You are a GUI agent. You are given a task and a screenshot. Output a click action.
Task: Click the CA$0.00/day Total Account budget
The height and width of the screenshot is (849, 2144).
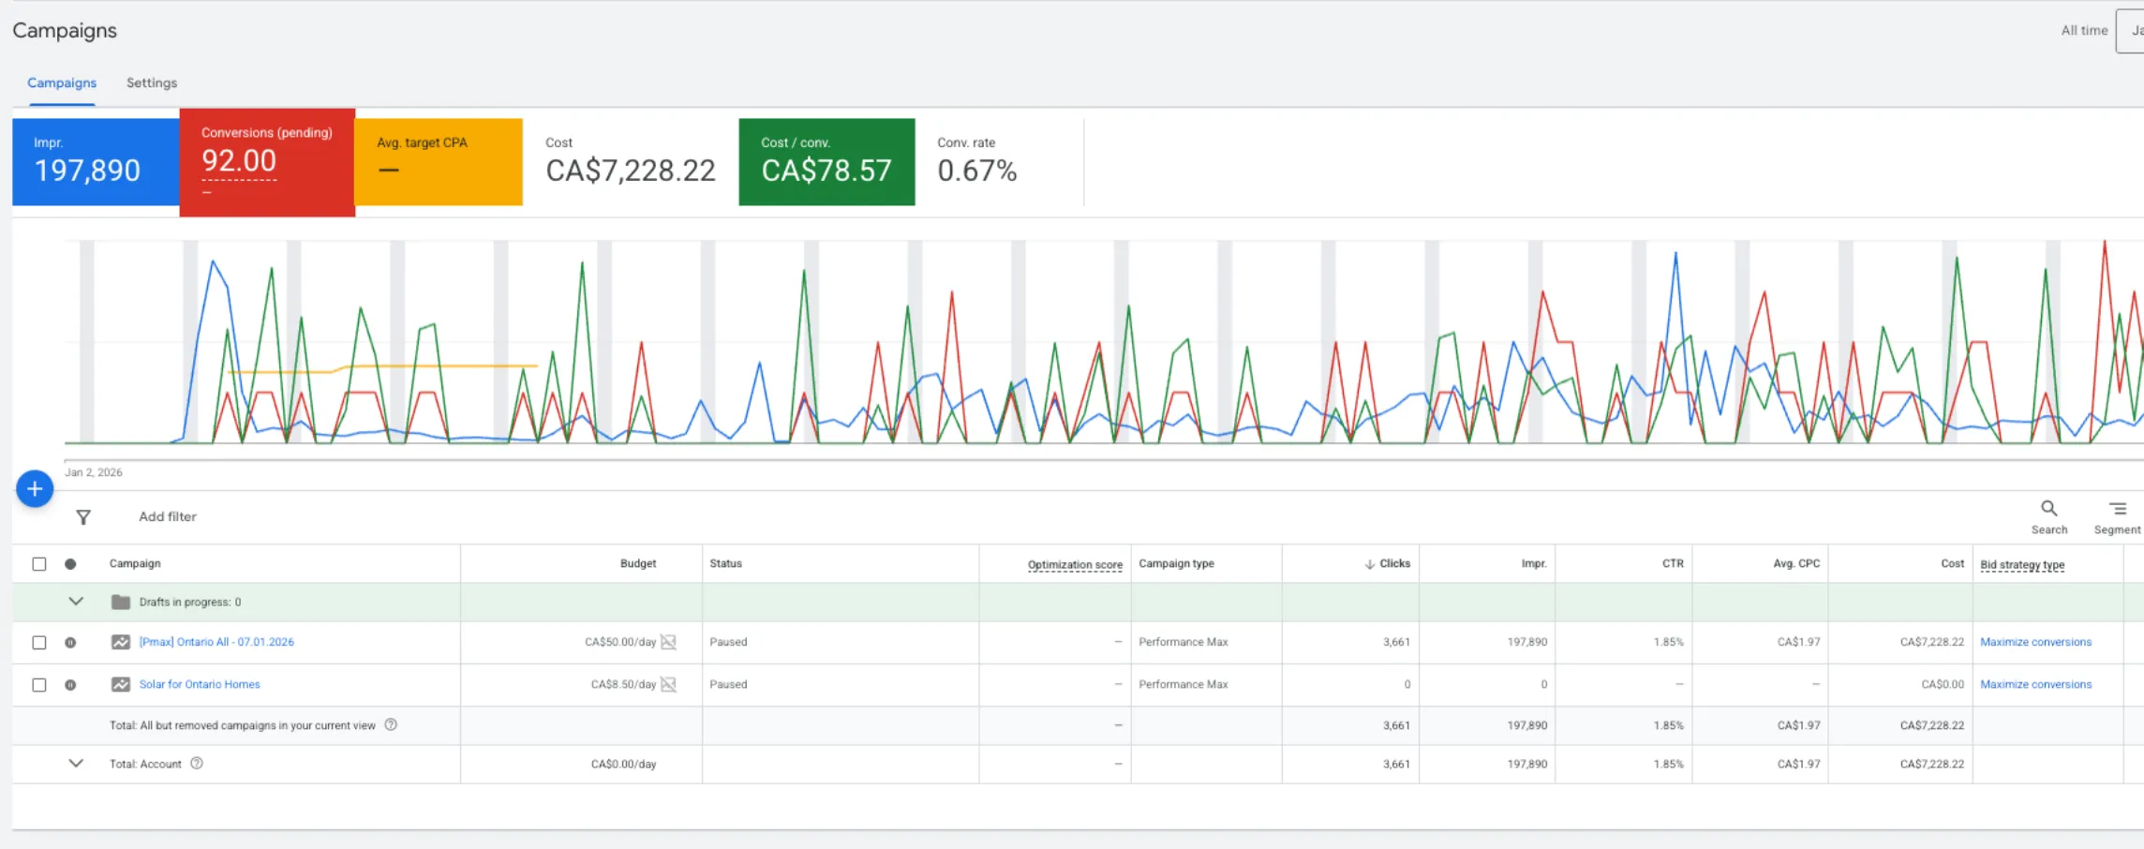(623, 764)
